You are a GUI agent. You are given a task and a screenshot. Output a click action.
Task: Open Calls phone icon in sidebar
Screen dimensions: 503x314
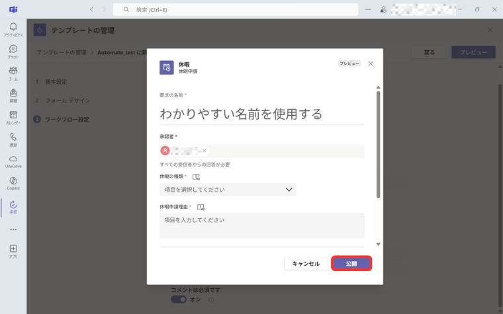click(x=13, y=139)
